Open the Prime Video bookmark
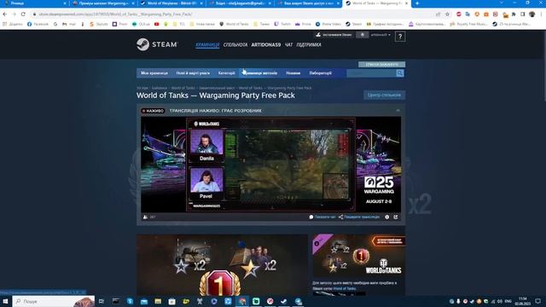 coord(328,24)
